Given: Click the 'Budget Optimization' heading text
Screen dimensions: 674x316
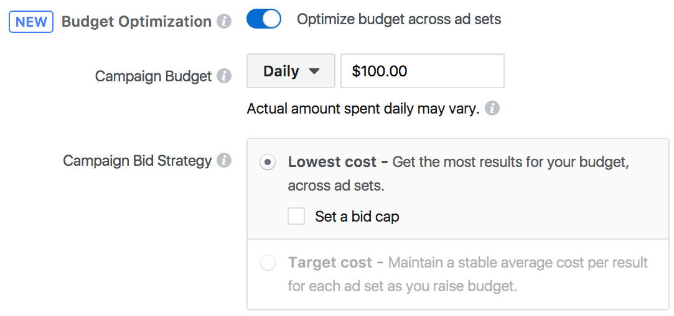Looking at the screenshot, I should pos(136,22).
